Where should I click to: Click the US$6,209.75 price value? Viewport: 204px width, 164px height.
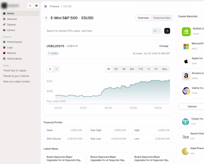coord(55,46)
